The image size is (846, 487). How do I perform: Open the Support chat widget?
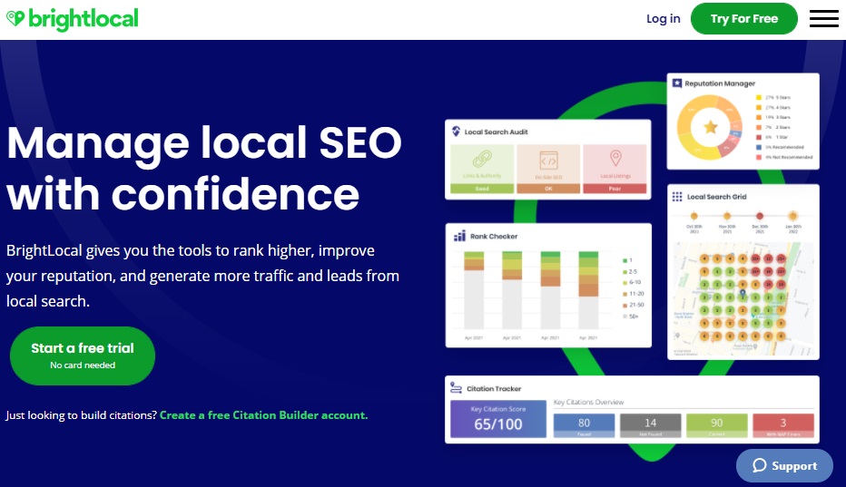tap(784, 465)
